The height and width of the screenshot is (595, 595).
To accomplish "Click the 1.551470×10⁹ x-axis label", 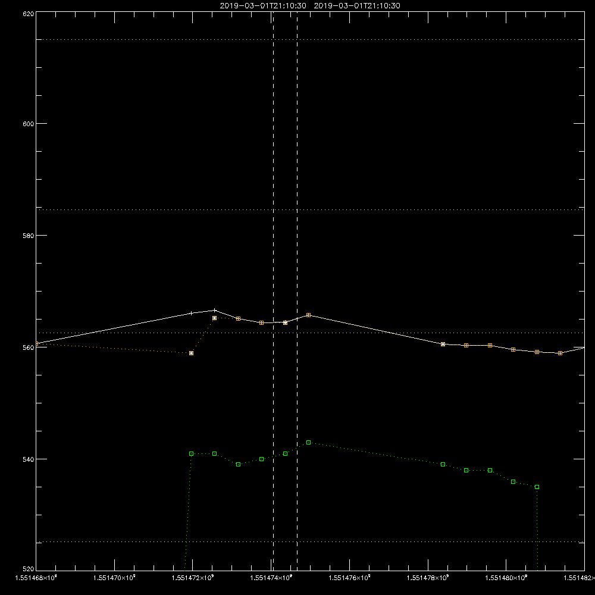I will 114,578.
